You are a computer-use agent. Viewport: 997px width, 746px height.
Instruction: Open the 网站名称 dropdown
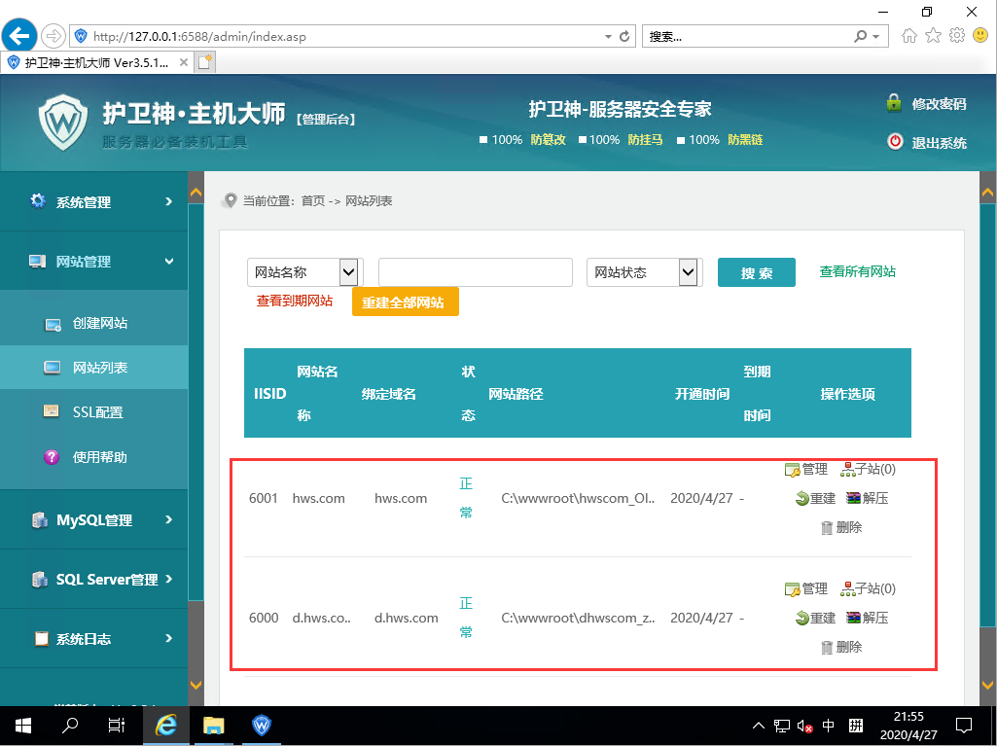coord(349,272)
